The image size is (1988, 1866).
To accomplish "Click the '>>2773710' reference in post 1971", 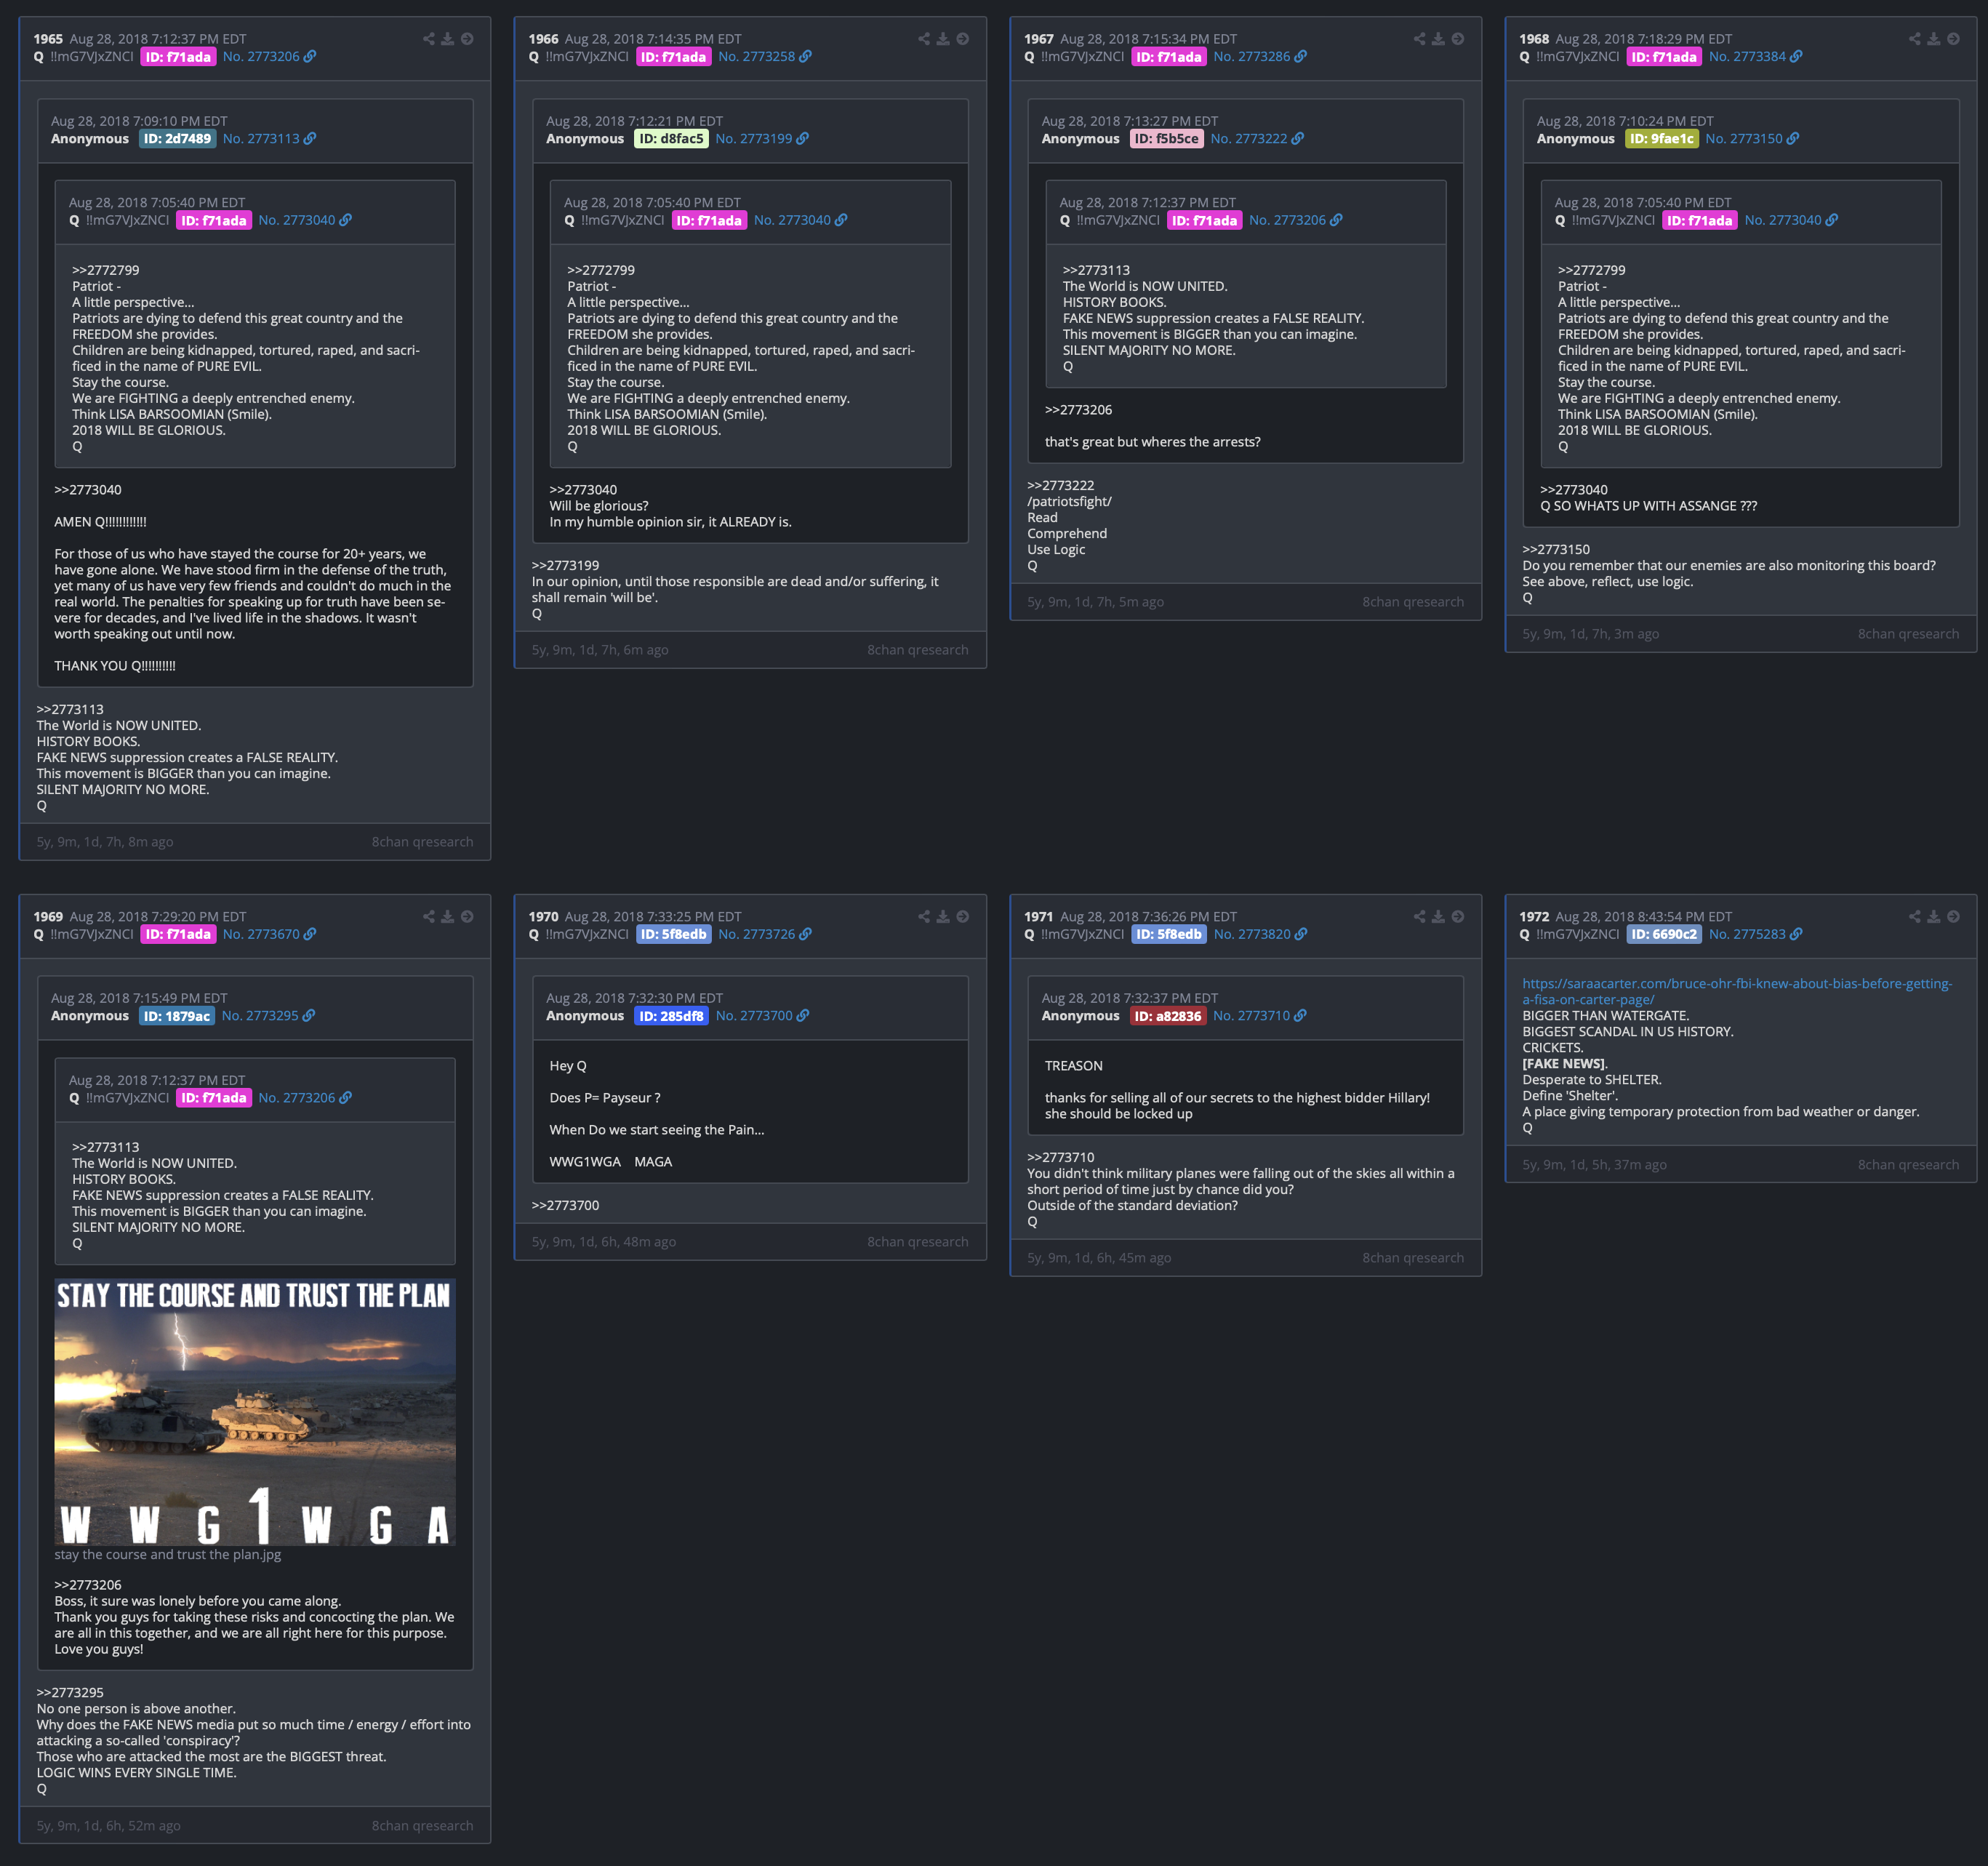I will pos(1061,1158).
